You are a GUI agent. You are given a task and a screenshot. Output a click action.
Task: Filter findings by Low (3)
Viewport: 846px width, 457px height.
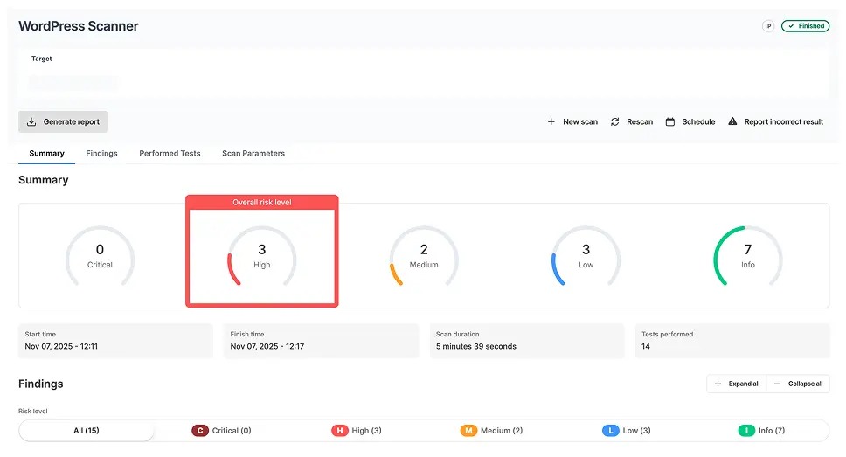(627, 431)
